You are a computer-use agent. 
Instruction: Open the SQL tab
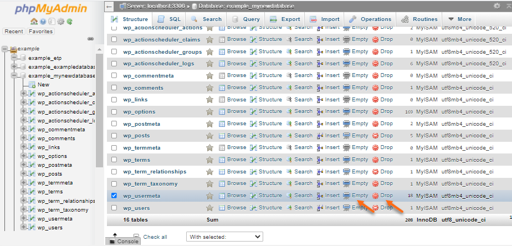(169, 19)
